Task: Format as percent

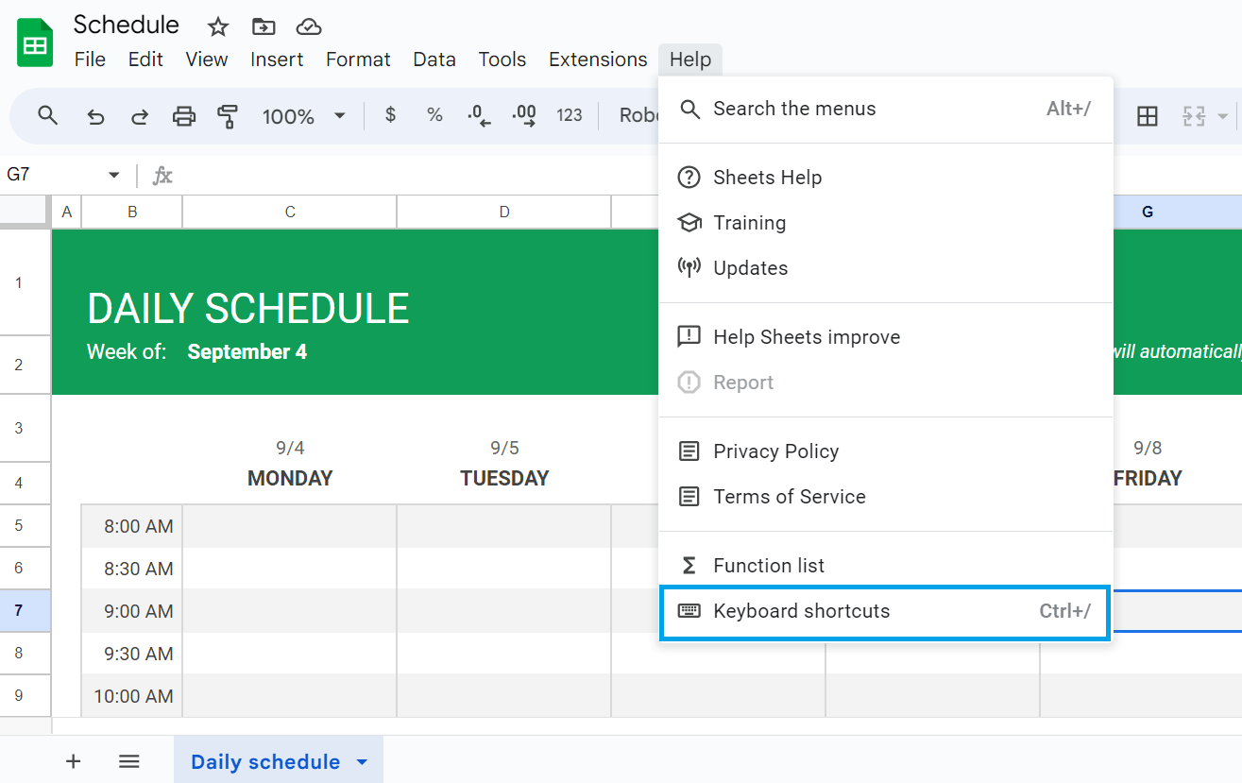Action: click(x=434, y=115)
